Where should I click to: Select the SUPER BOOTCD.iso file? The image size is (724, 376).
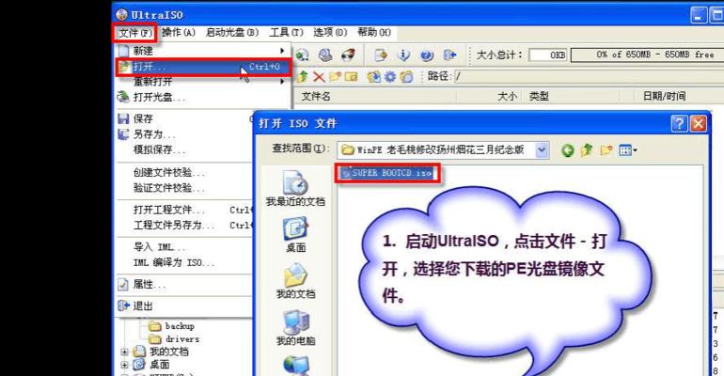[x=387, y=173]
